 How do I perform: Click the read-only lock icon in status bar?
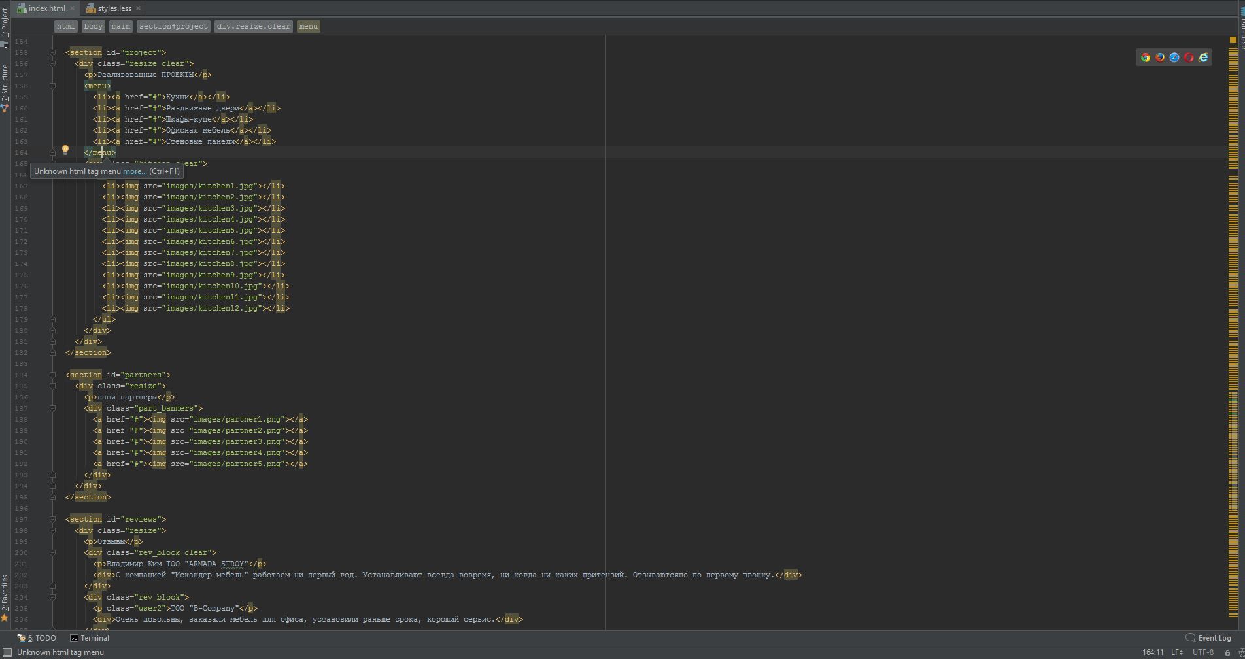point(1227,652)
